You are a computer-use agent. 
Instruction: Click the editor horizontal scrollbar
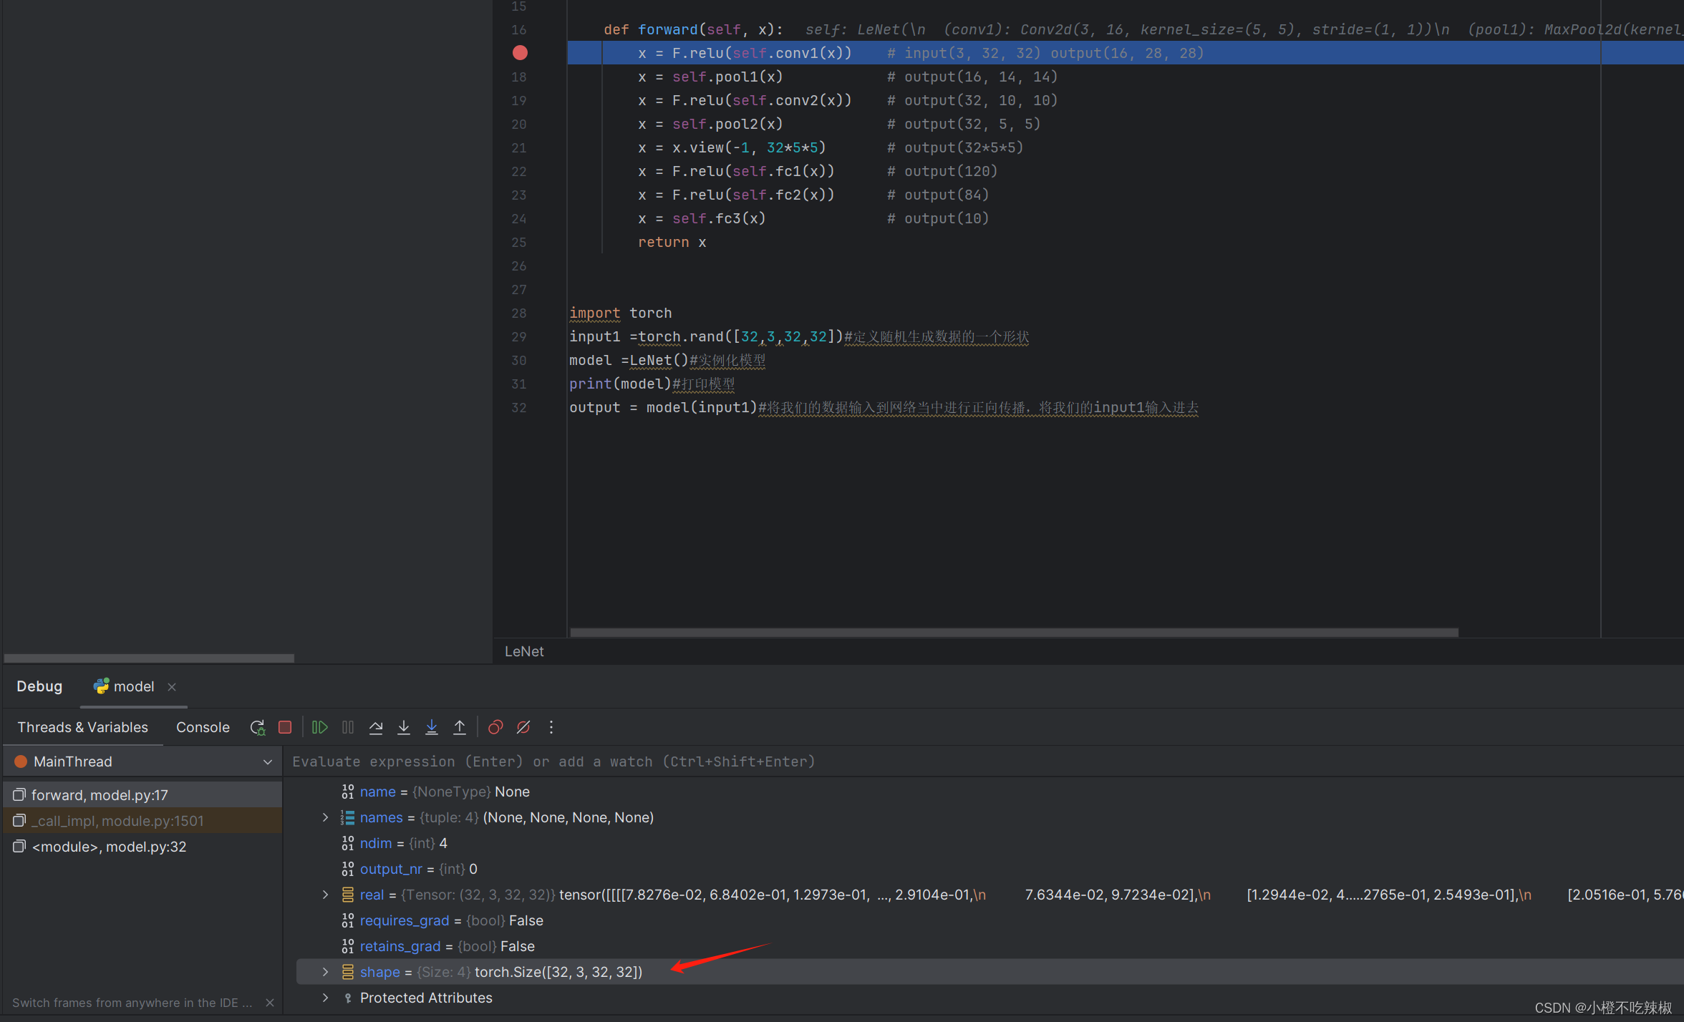pyautogui.click(x=1014, y=633)
